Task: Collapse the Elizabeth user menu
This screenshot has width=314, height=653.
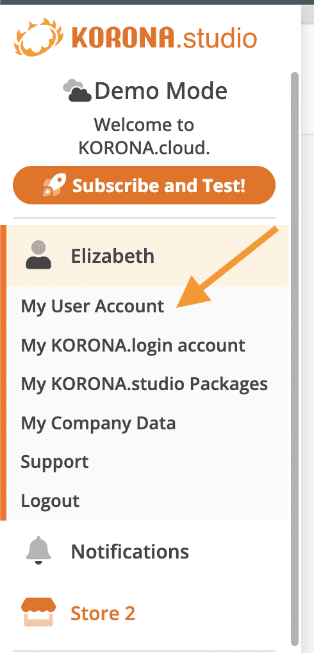Action: point(147,256)
